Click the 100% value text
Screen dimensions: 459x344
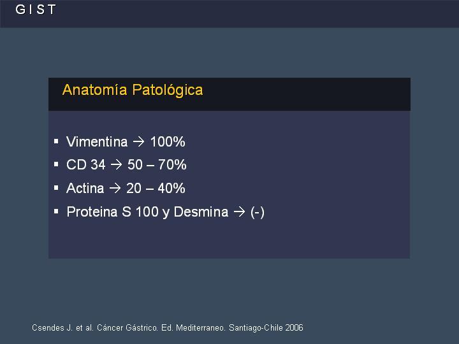pos(168,142)
